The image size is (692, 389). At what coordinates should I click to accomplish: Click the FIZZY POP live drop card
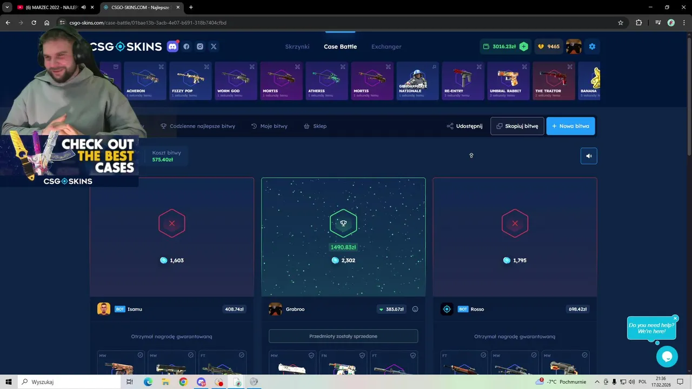pos(190,81)
